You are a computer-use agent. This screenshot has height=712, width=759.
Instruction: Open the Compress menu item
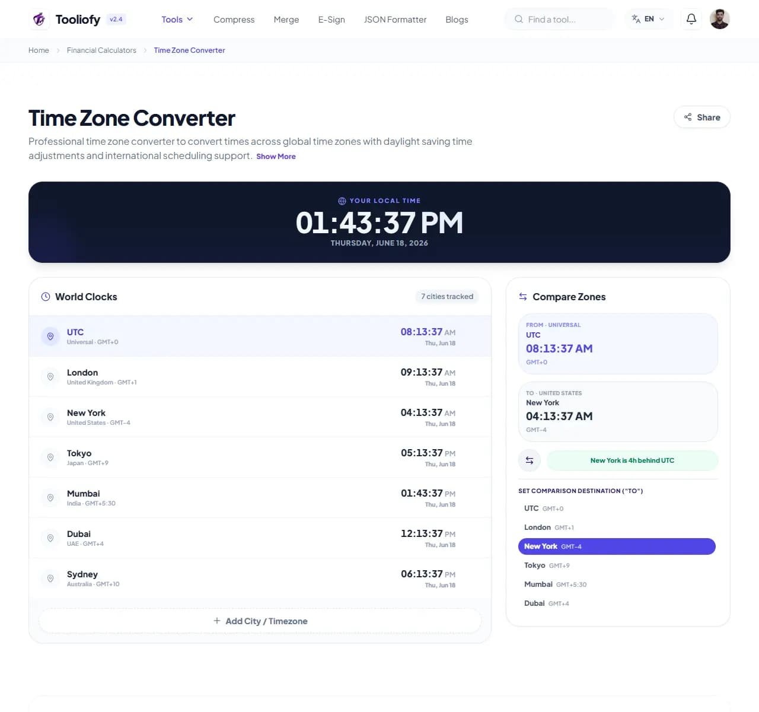234,20
